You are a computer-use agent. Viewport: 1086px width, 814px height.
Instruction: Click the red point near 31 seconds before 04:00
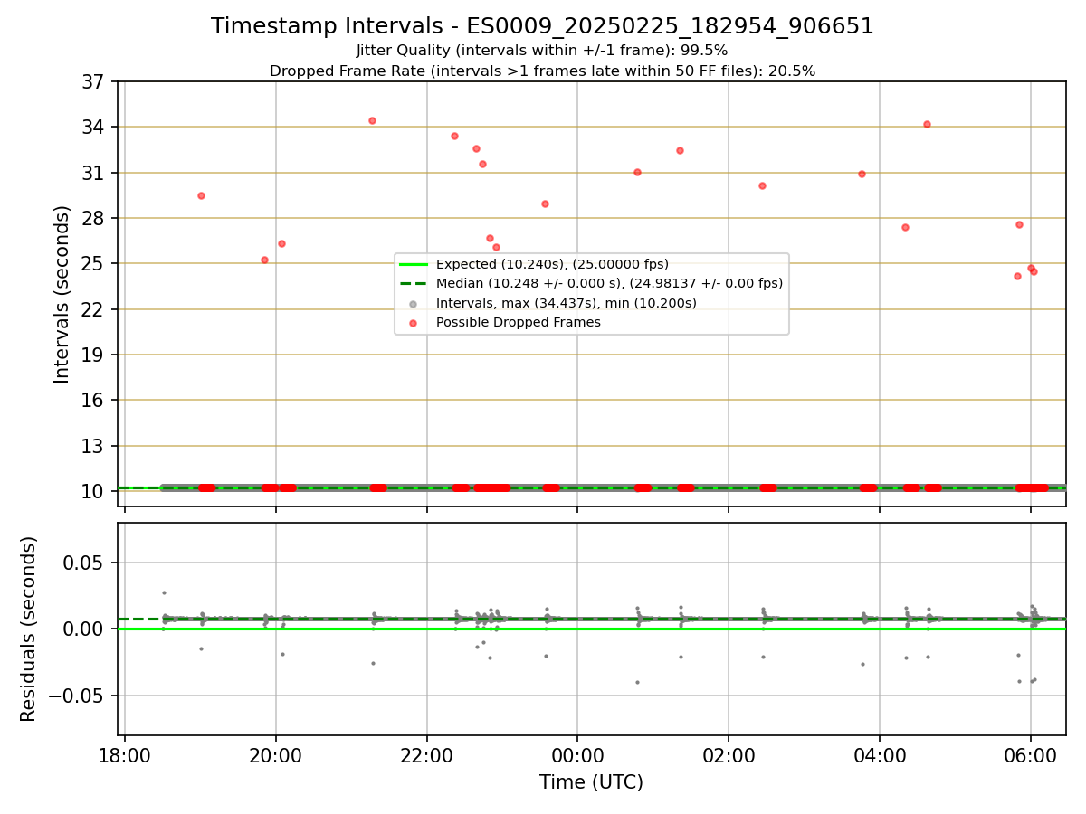pos(862,174)
